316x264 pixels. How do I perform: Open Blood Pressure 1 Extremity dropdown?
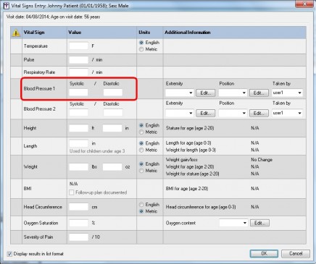(180, 93)
